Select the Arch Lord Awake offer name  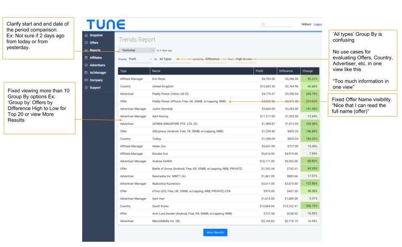click(192, 213)
